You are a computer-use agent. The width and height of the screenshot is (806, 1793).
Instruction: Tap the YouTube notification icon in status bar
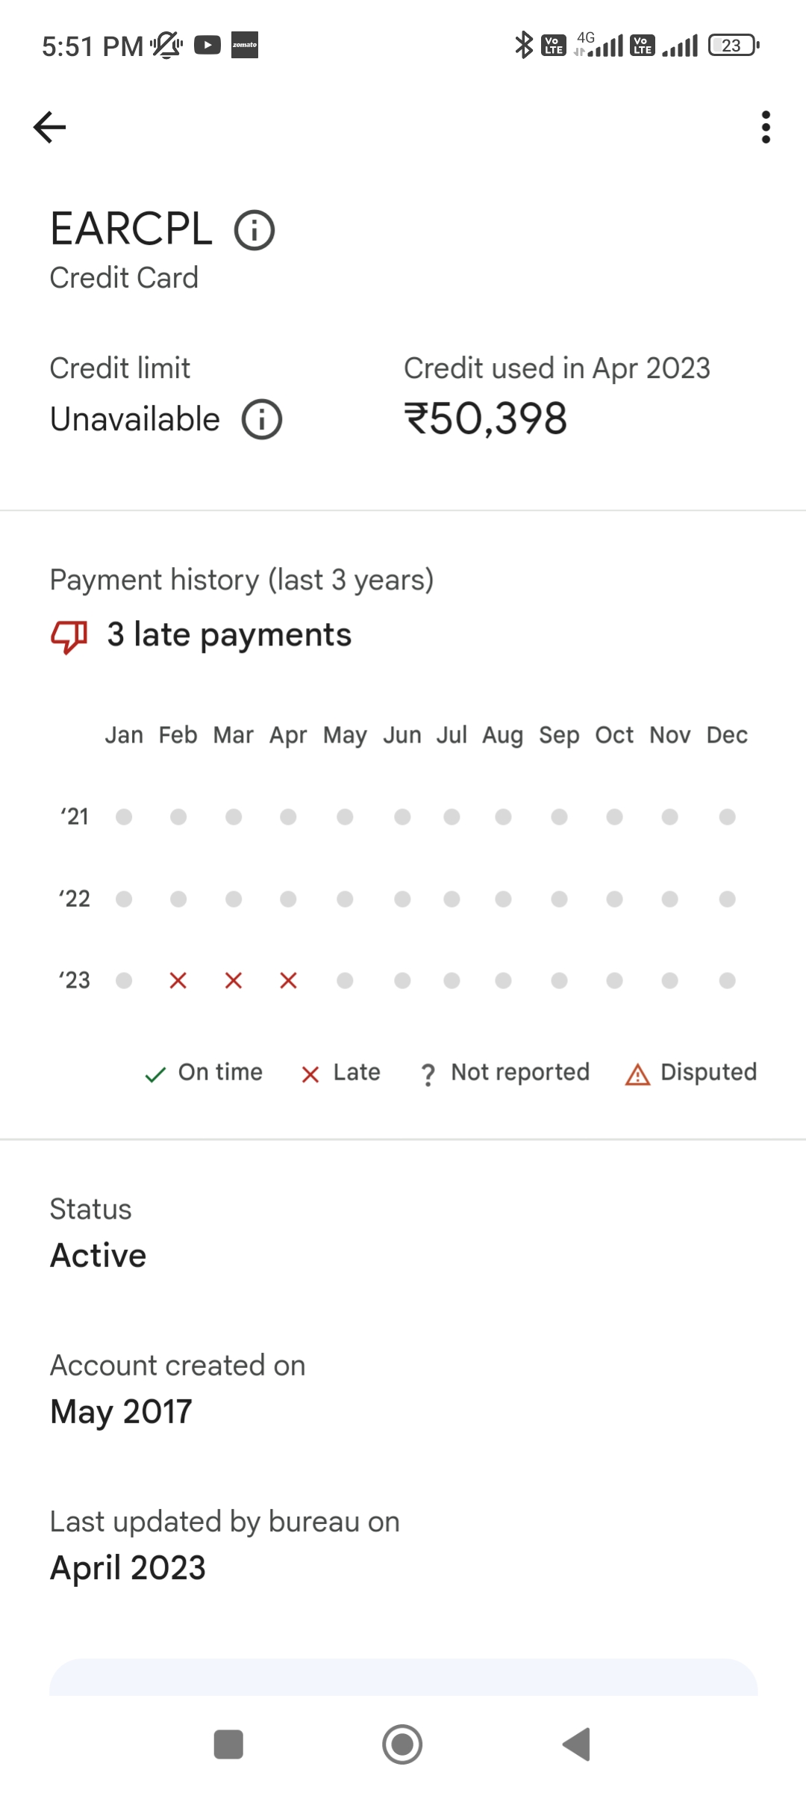point(207,46)
